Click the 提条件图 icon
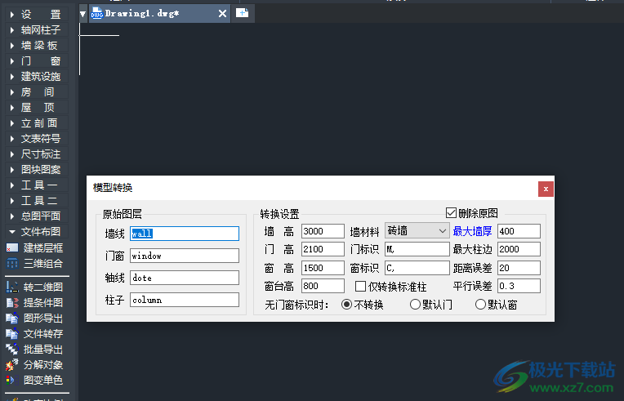The width and height of the screenshot is (624, 401). 12,302
